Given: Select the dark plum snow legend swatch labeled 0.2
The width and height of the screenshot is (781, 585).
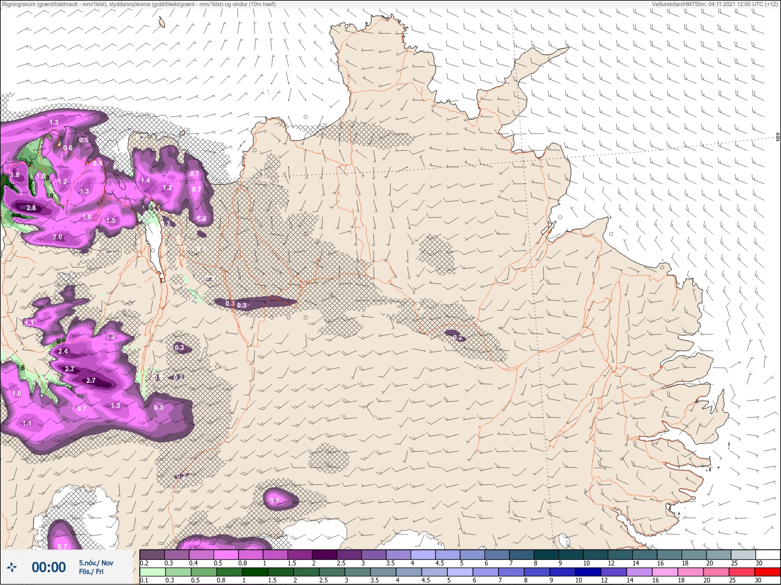Looking at the screenshot, I should (x=152, y=554).
